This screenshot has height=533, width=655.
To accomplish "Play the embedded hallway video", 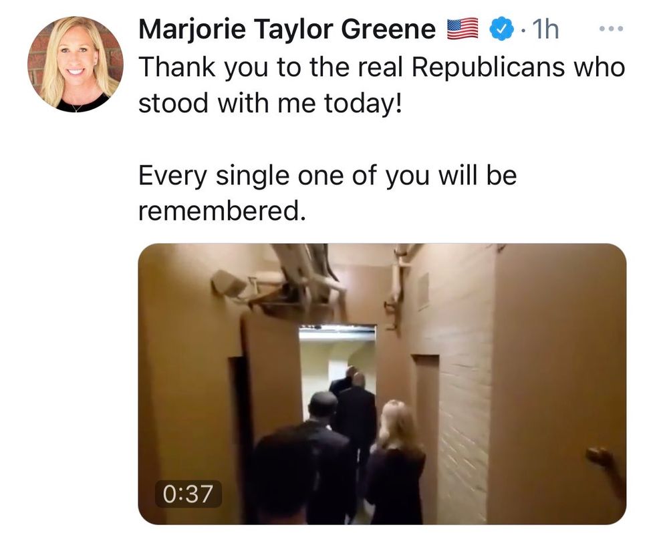I will pos(382,383).
